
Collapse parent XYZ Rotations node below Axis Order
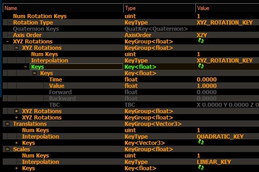click(7, 42)
